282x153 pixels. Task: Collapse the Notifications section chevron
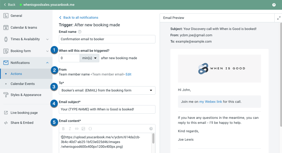coord(48,63)
